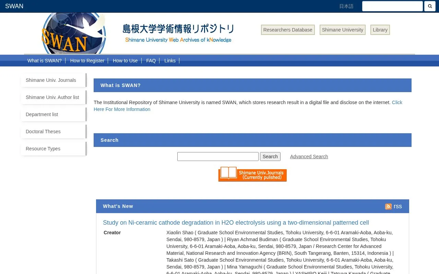Open the Library button
The image size is (439, 274).
point(380,30)
